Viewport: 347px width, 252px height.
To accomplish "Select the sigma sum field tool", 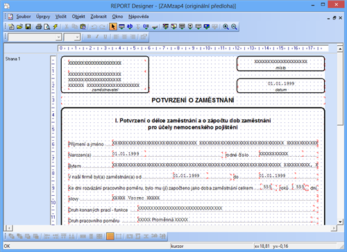I will (138, 26).
